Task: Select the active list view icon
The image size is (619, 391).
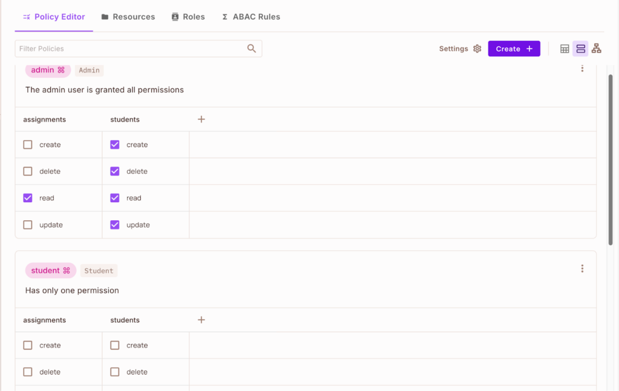Action: (580, 49)
